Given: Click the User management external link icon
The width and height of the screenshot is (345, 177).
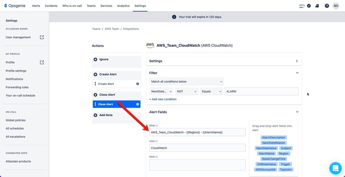Looking at the screenshot, I should tap(42, 37).
